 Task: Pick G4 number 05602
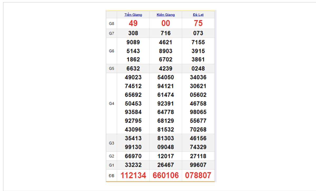198,95
